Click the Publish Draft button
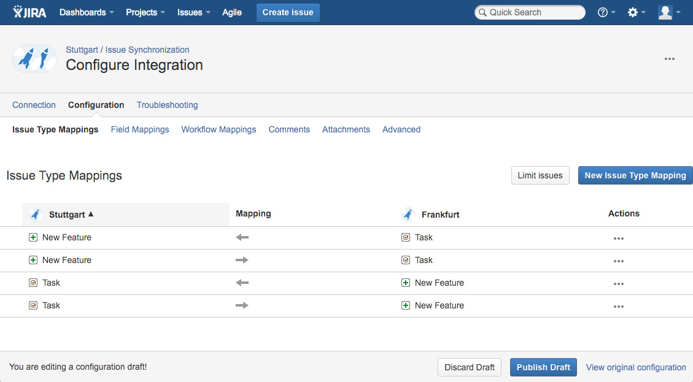Viewport: 693px width, 382px height. [543, 367]
